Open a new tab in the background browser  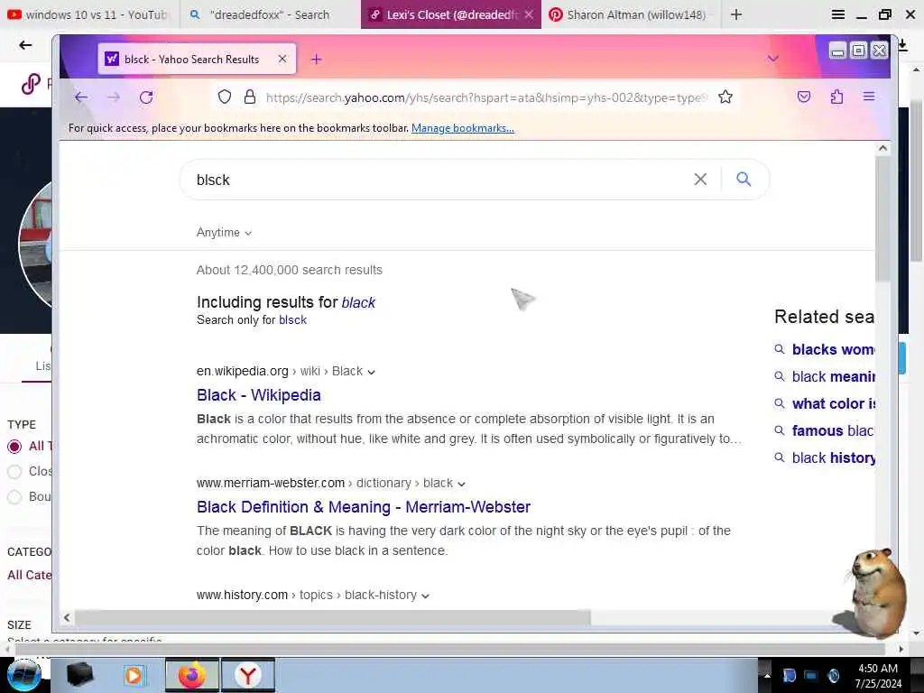(x=736, y=14)
